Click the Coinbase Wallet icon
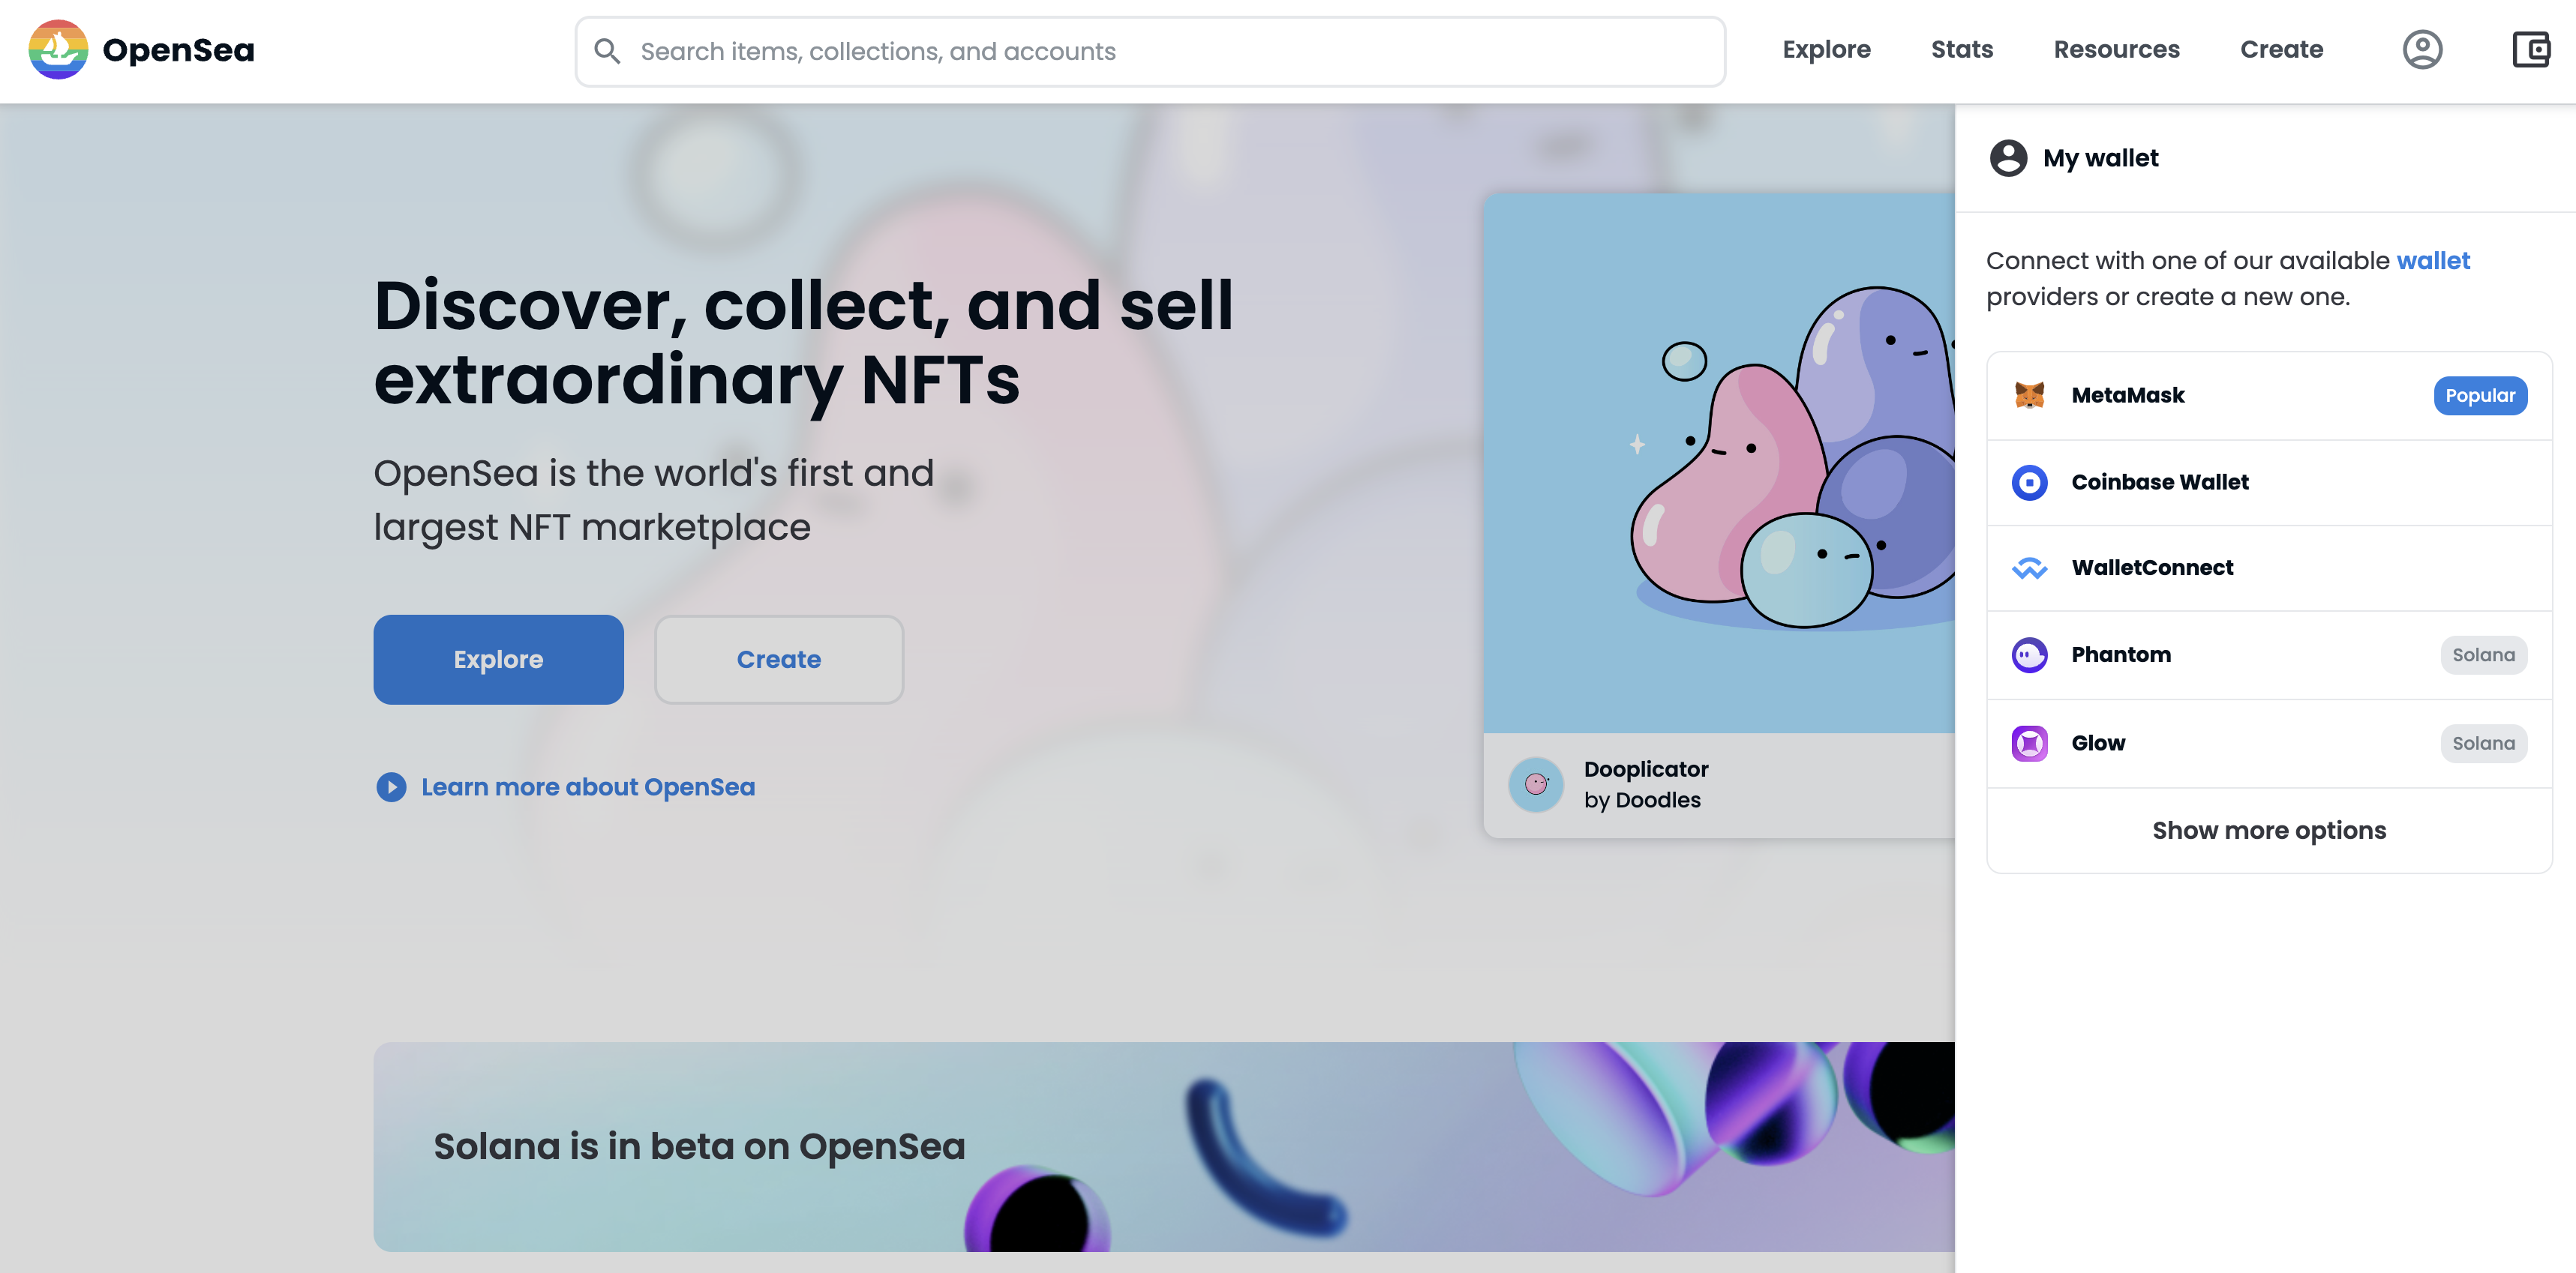 (2029, 483)
